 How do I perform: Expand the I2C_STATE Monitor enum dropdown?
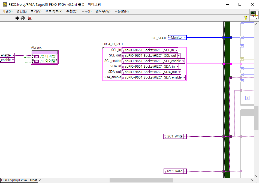click(185, 38)
